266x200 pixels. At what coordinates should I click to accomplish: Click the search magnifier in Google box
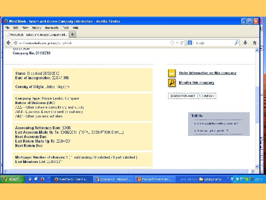tap(236, 43)
